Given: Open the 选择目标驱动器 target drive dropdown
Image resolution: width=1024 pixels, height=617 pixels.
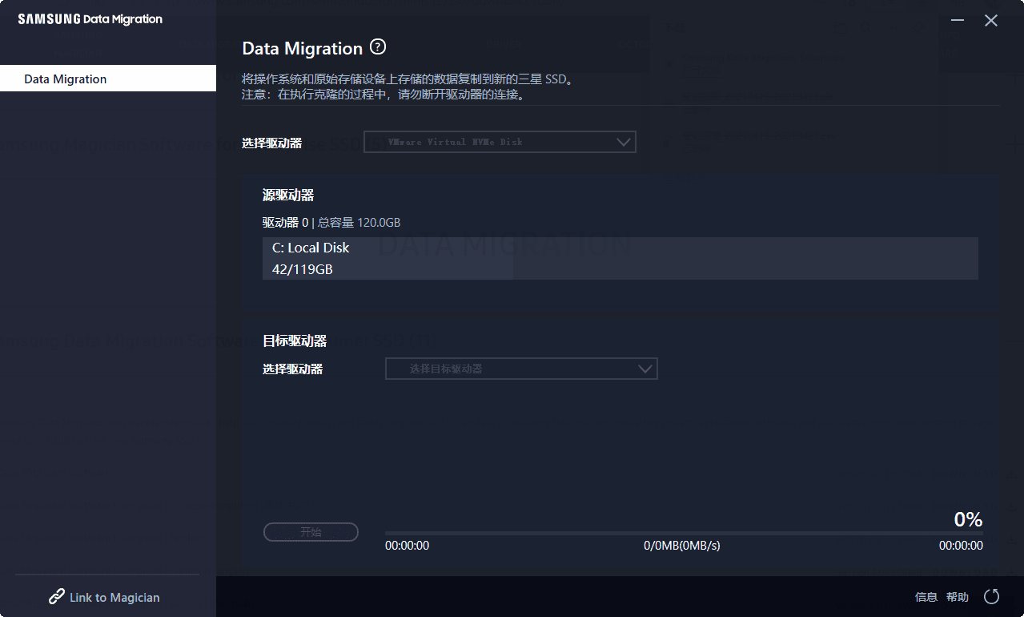Looking at the screenshot, I should [x=520, y=369].
